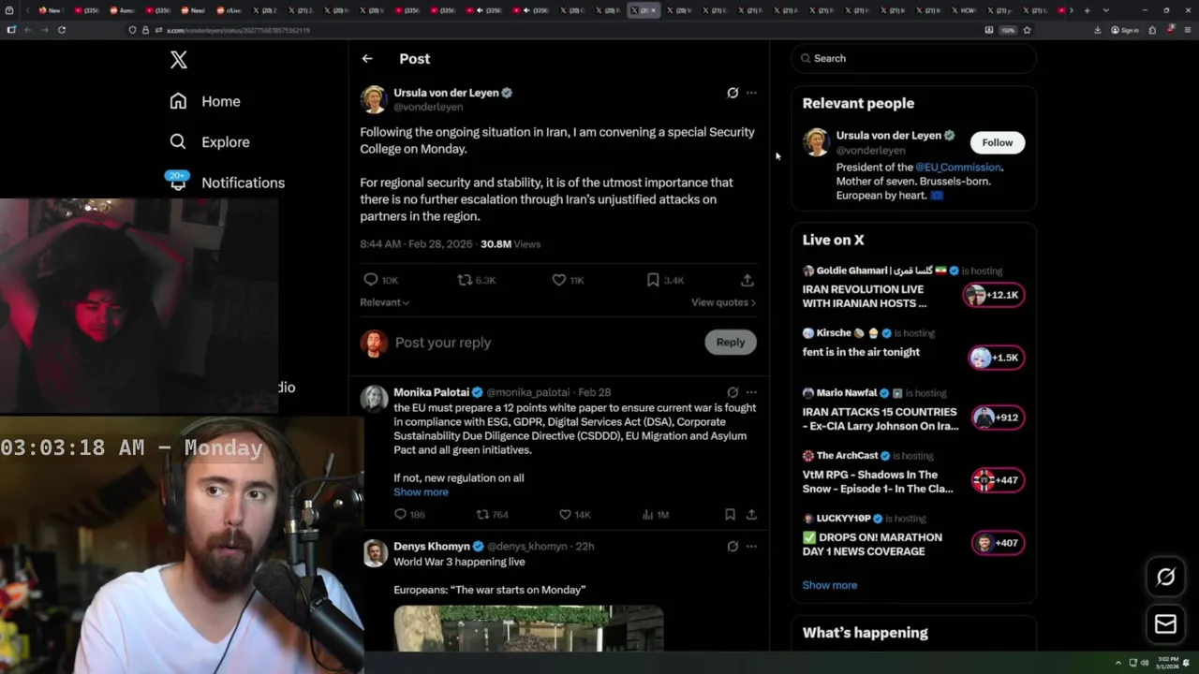Click the Grok icon on Denys Khomyn's reply
This screenshot has height=674, width=1199.
coord(733,546)
